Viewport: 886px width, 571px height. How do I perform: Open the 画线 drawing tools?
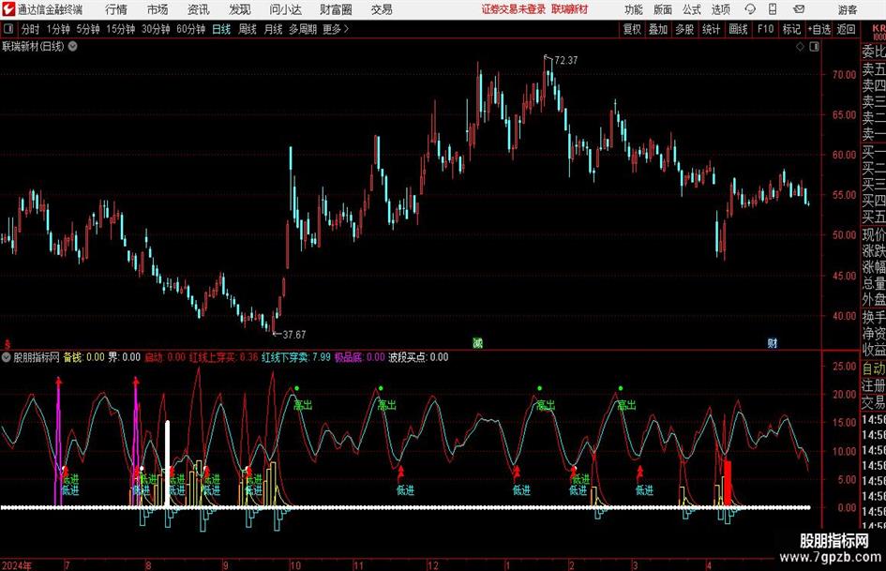pyautogui.click(x=738, y=29)
